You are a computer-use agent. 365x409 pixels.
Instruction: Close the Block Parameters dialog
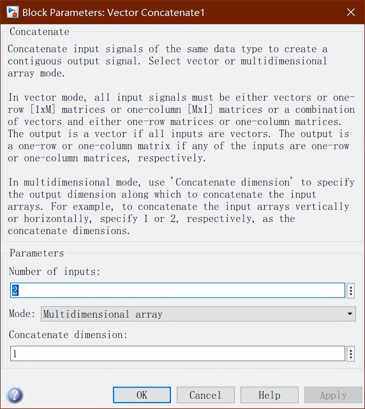[x=351, y=12]
